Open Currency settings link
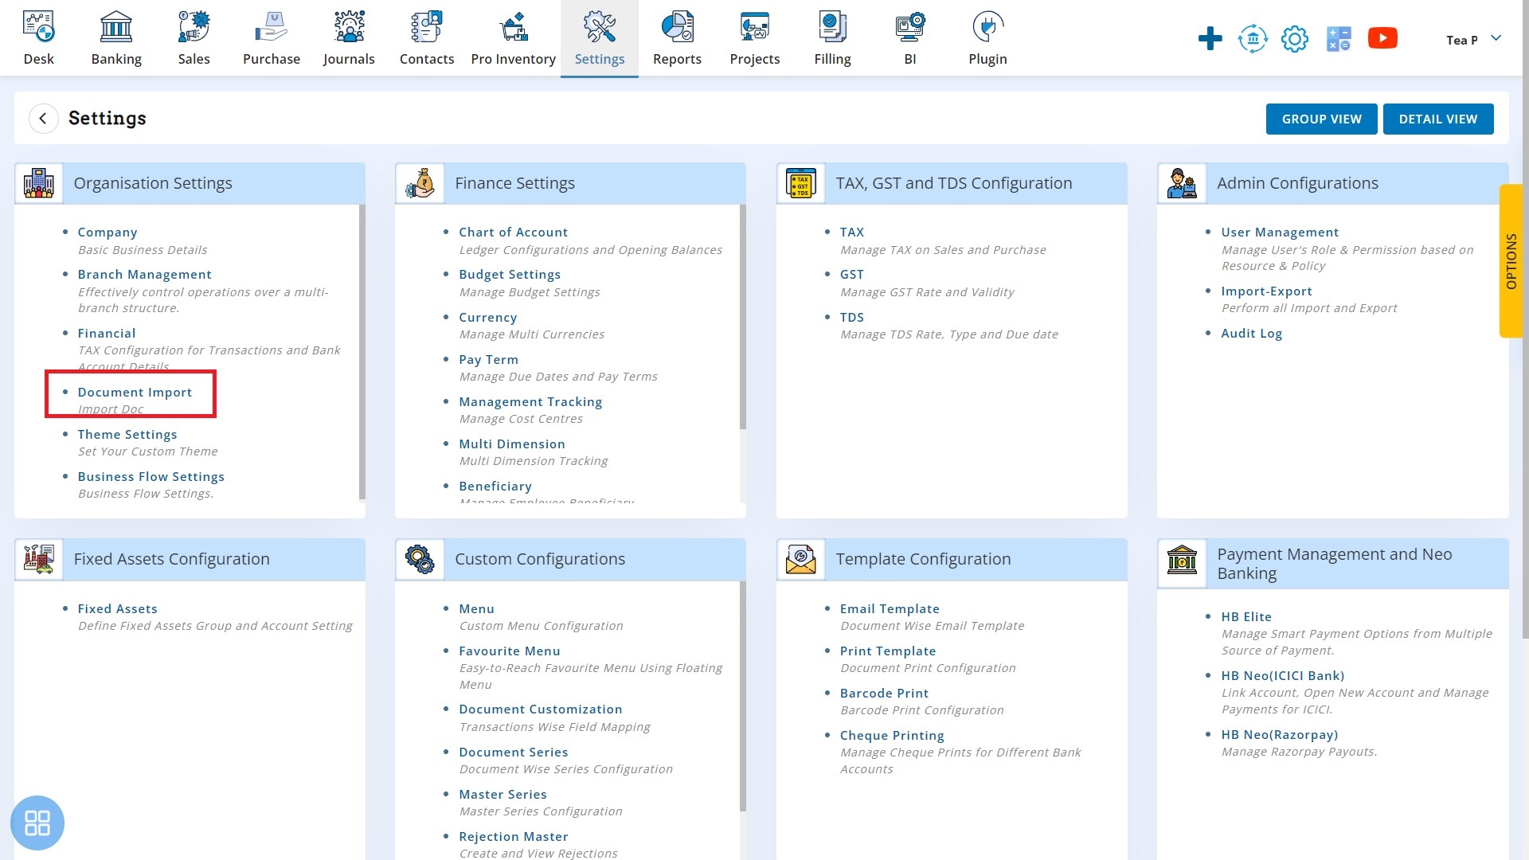The width and height of the screenshot is (1529, 860). tap(488, 317)
